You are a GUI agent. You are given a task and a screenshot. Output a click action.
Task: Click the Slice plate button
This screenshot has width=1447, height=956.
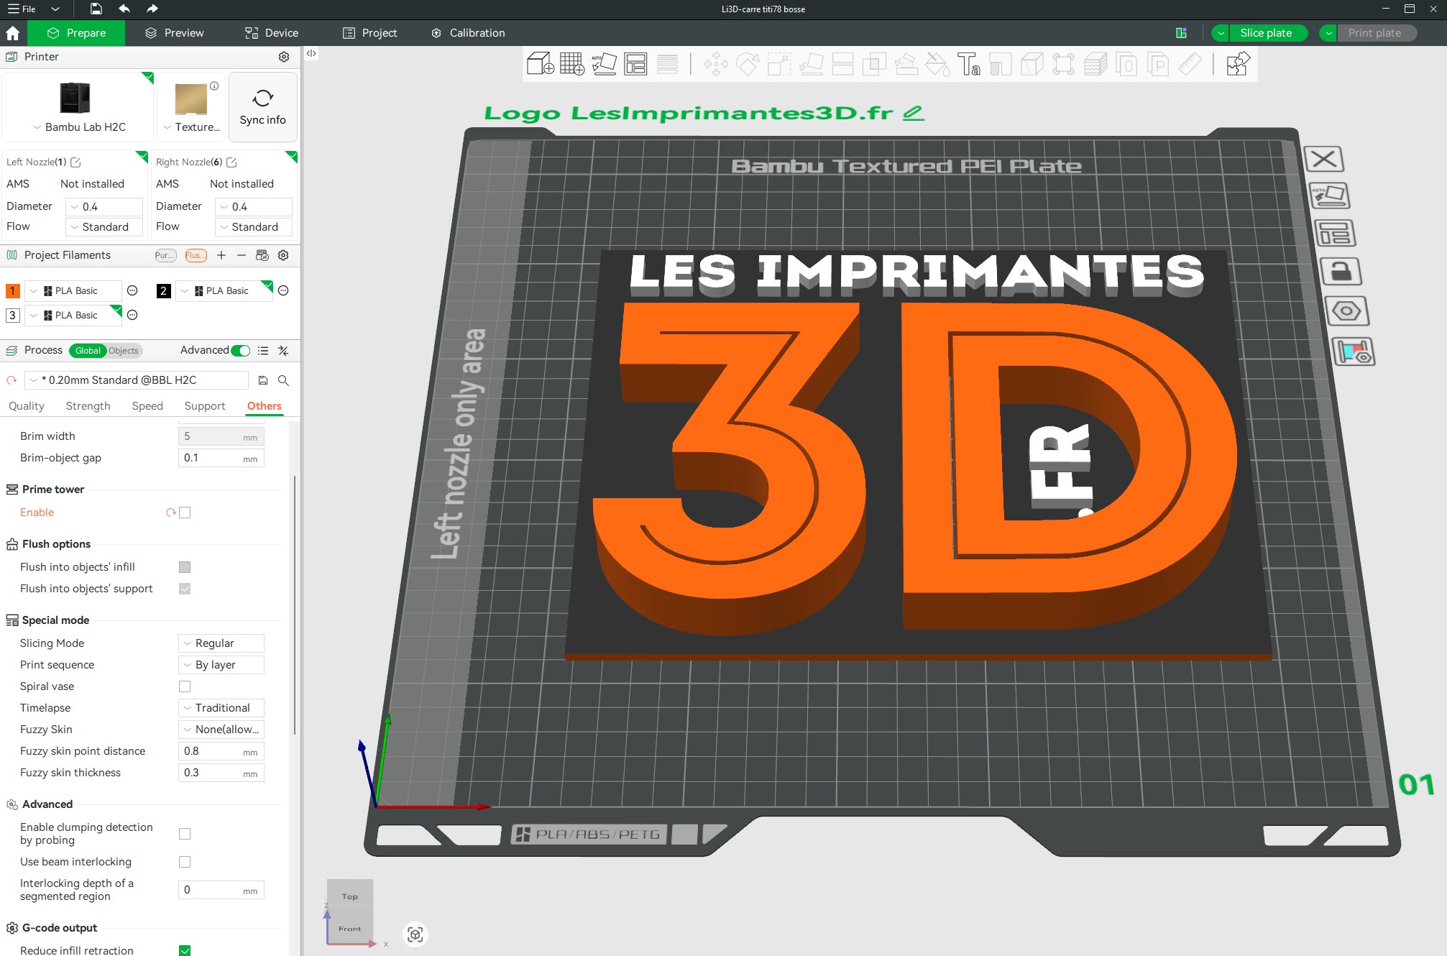pos(1265,33)
